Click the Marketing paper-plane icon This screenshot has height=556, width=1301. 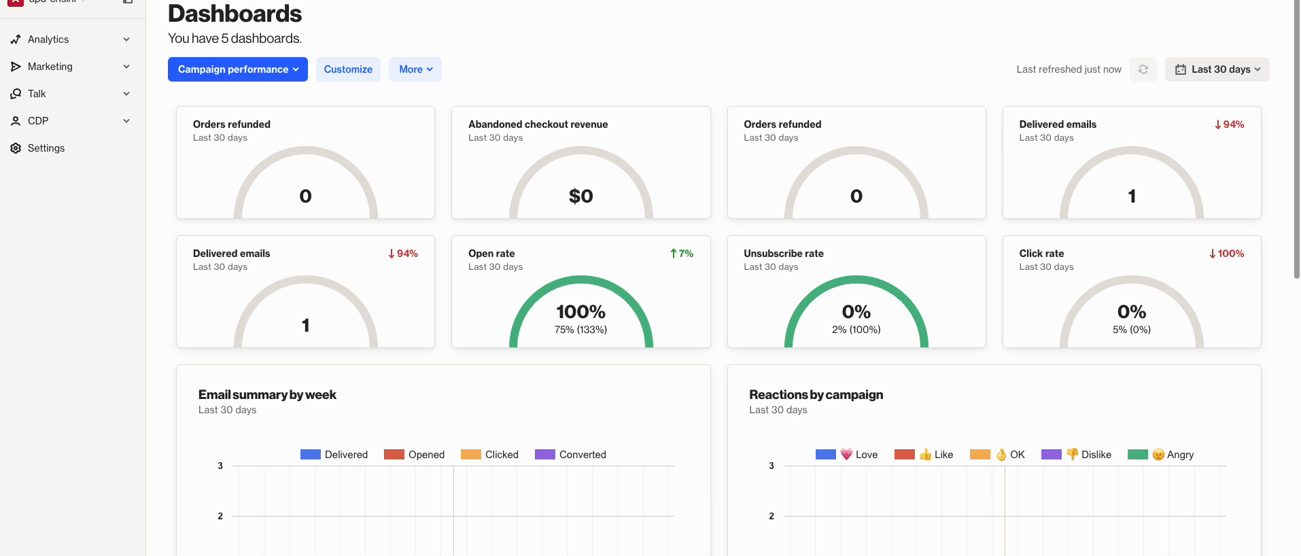click(x=16, y=67)
